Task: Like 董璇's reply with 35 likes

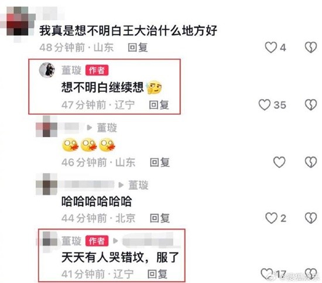Action: [x=265, y=105]
